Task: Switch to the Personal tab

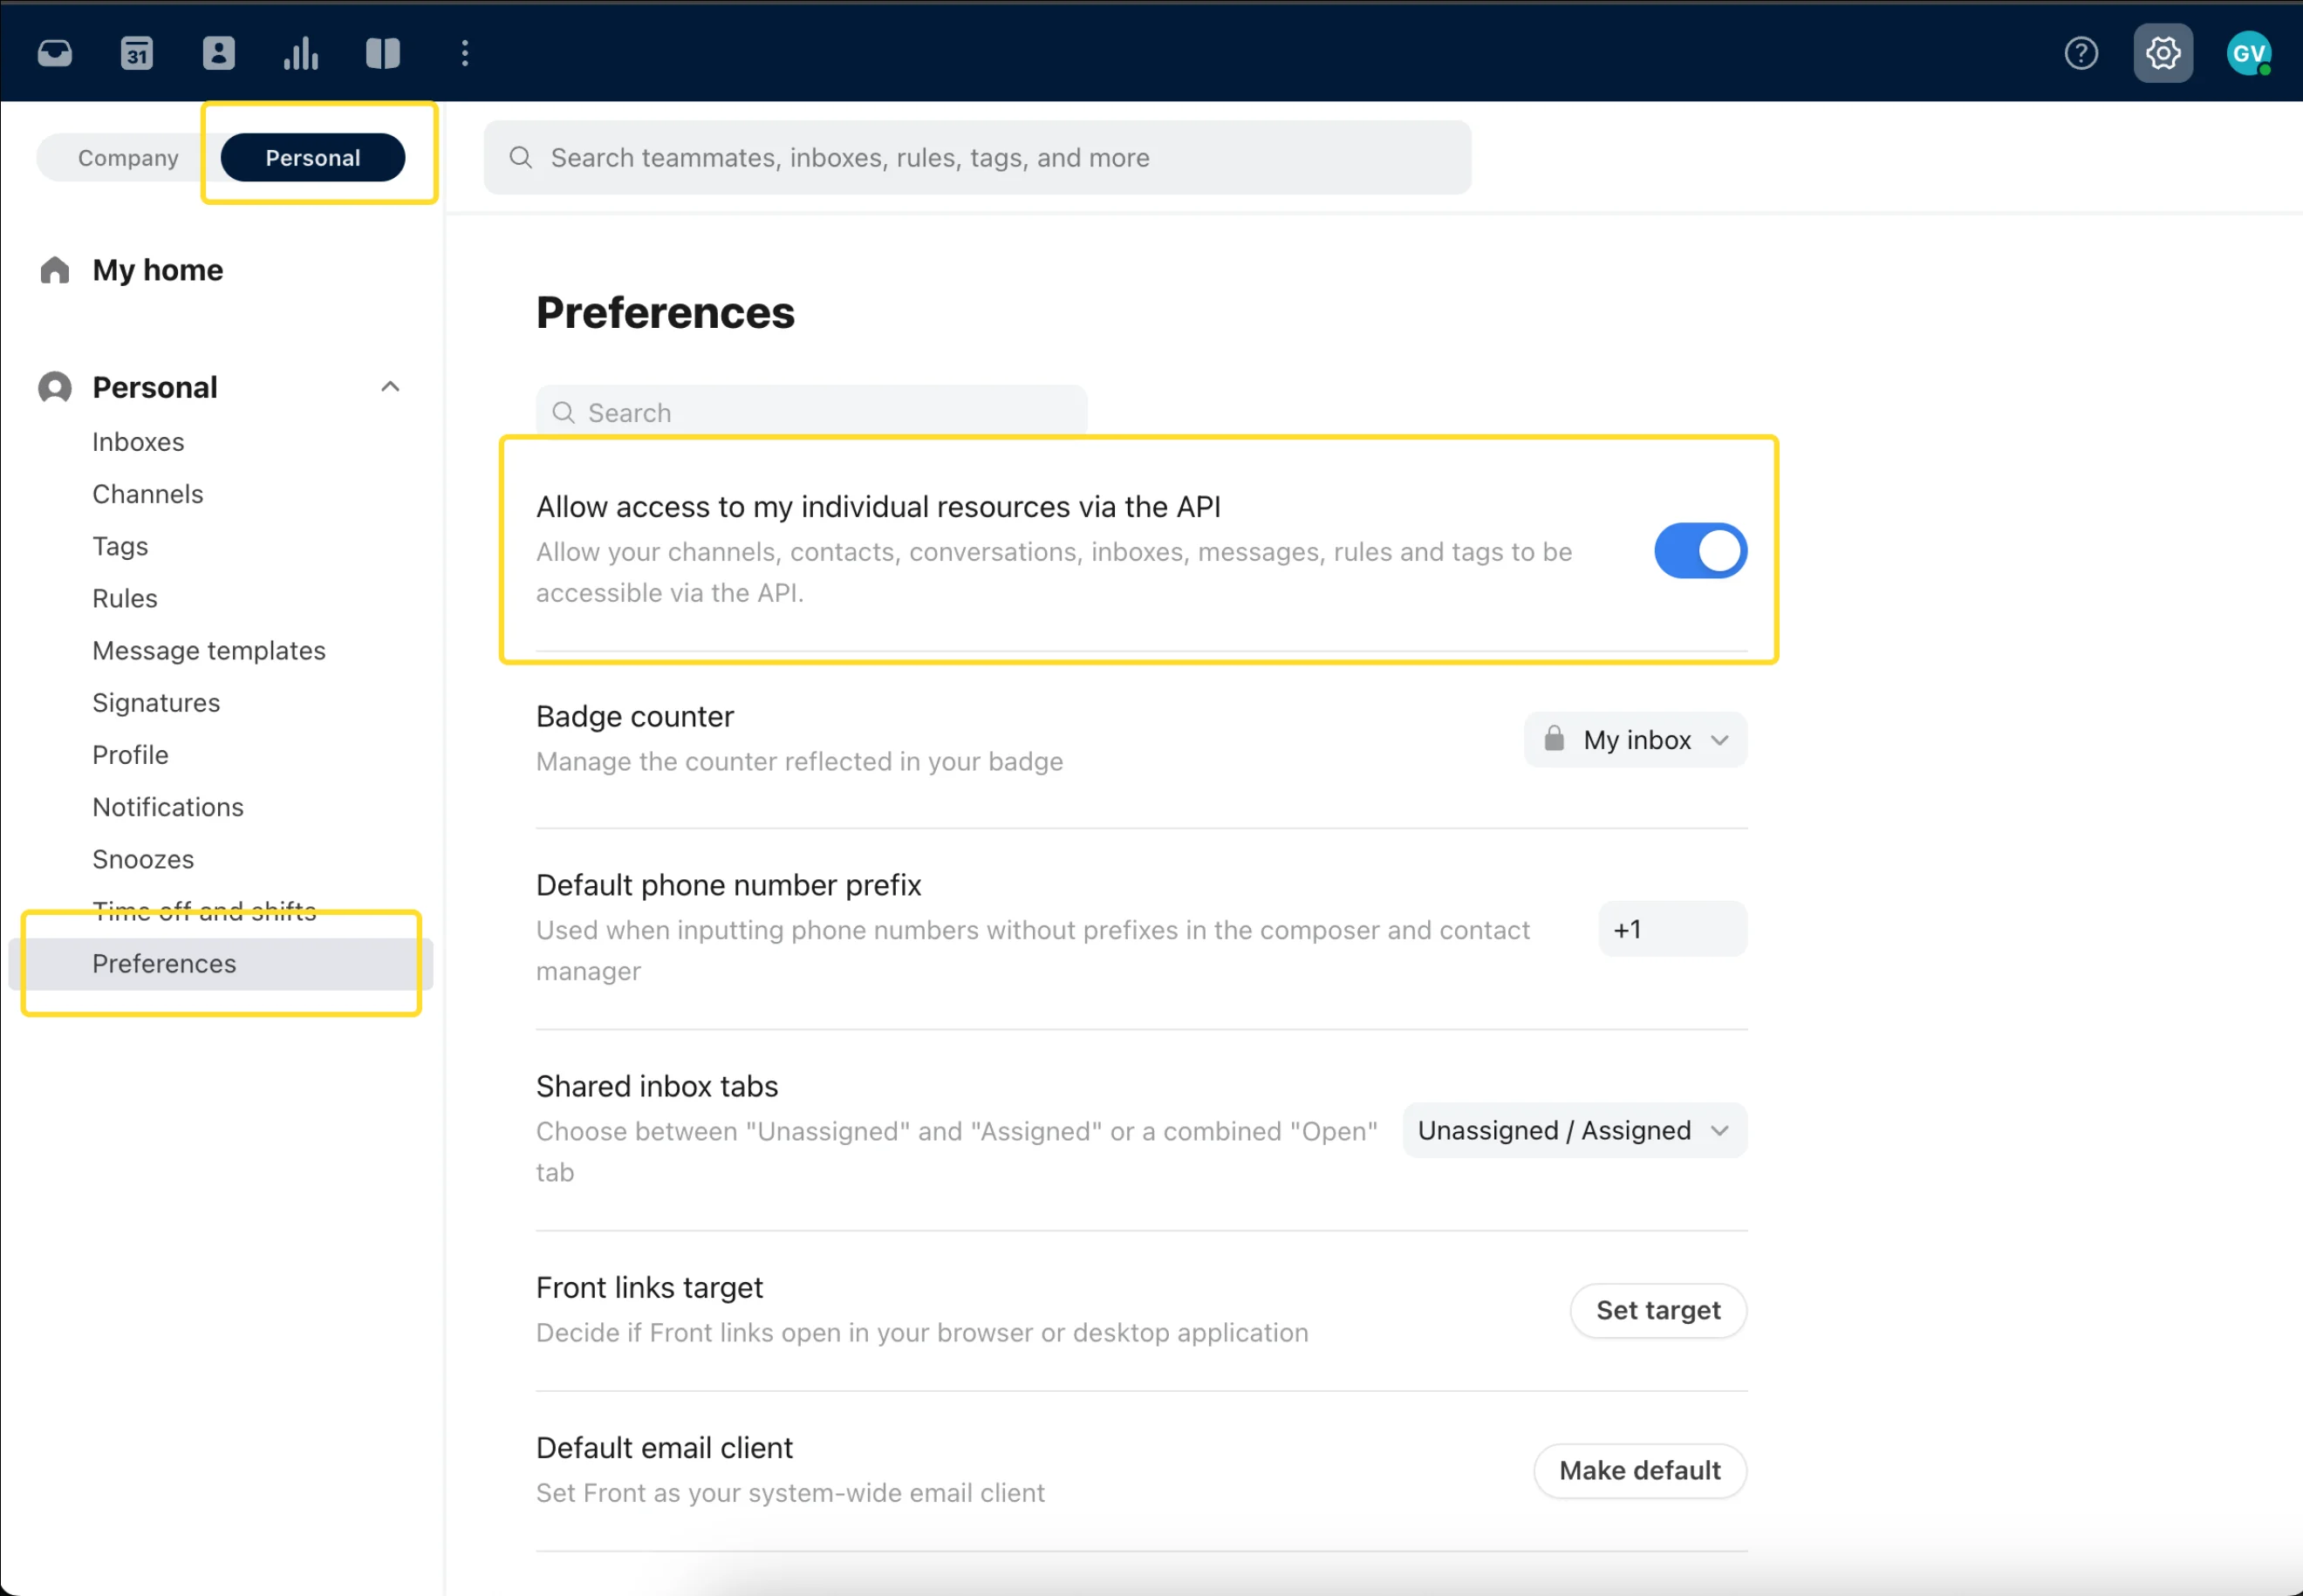Action: 313,157
